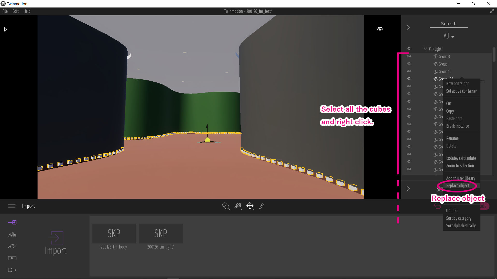This screenshot has height=279, width=497.
Task: Click in the Search field
Action: coord(449,24)
